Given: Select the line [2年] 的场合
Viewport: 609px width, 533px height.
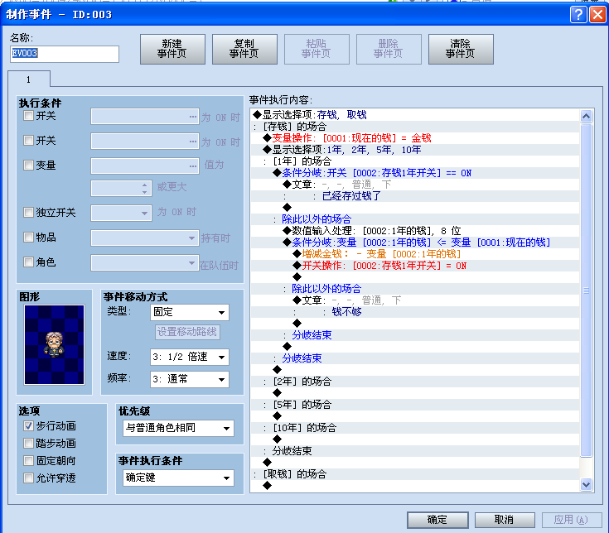Looking at the screenshot, I should pyautogui.click(x=415, y=382).
